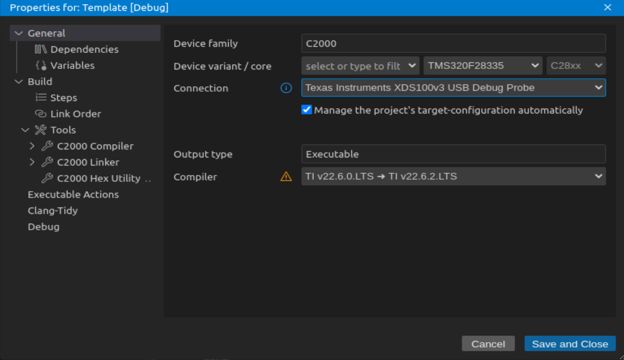This screenshot has width=624, height=360.
Task: Click the C2000 Linker wrench icon
Action: point(47,162)
